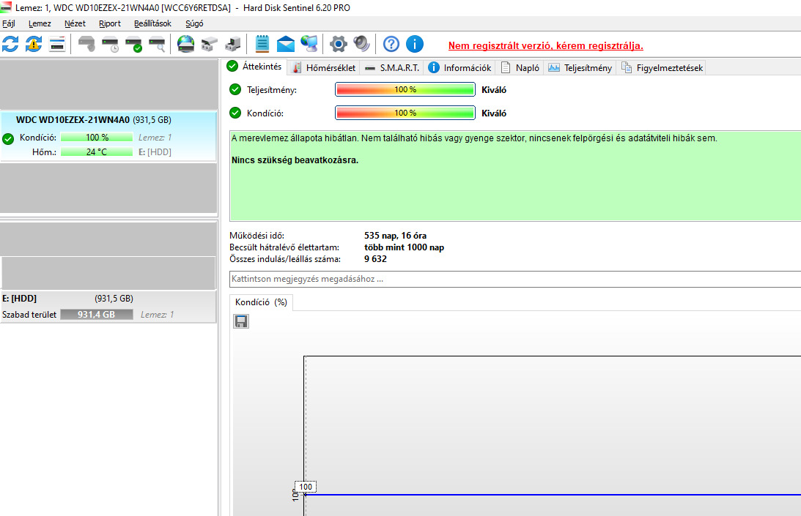Open the Riport menu
Image resolution: width=801 pixels, height=516 pixels.
pos(110,23)
